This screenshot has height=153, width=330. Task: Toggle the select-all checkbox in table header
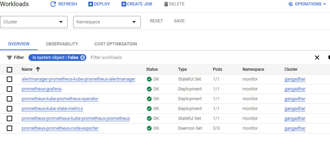click(x=9, y=69)
